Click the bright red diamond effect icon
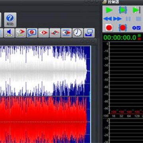 point(44,33)
